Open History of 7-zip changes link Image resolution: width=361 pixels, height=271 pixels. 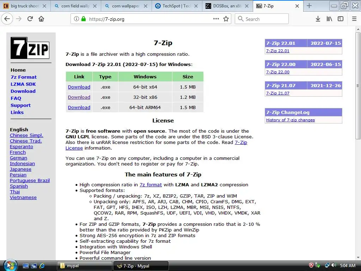click(290, 120)
